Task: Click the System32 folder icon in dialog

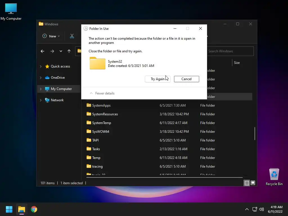Action: [x=98, y=63]
